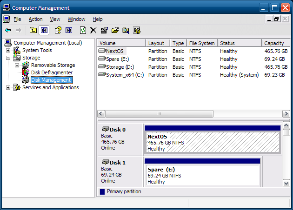Click the 69.24 GB capacity for Spare (E:)
The width and height of the screenshot is (293, 210).
pos(274,59)
